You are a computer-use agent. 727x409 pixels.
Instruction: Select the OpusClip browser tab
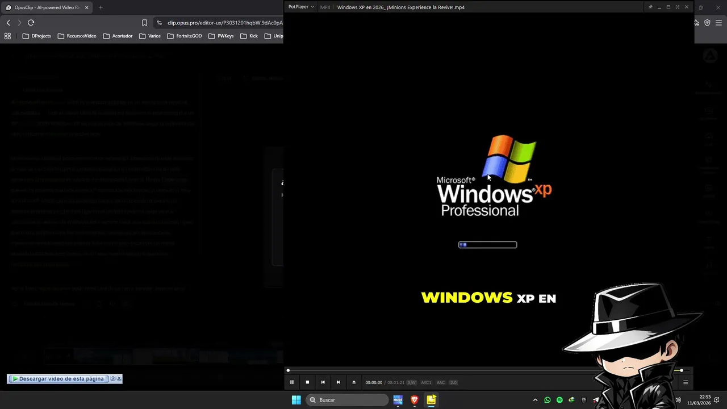[x=47, y=7]
